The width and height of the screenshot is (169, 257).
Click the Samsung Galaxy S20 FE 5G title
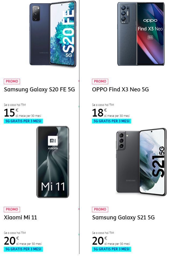[x=39, y=89]
